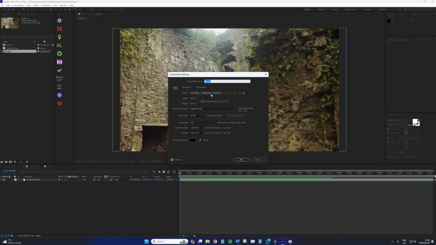Viewport: 436px width, 245px height.
Task: Toggle video eye for Castle 8k.mp4 layer
Action: tap(2, 180)
